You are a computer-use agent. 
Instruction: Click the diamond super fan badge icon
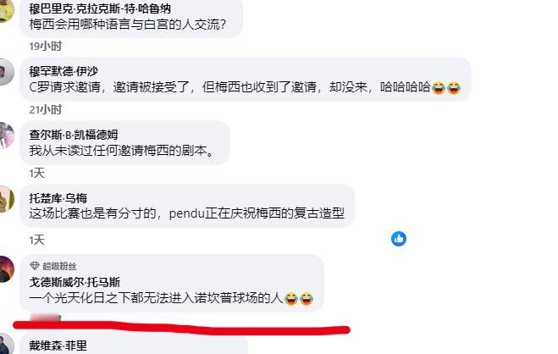(35, 266)
